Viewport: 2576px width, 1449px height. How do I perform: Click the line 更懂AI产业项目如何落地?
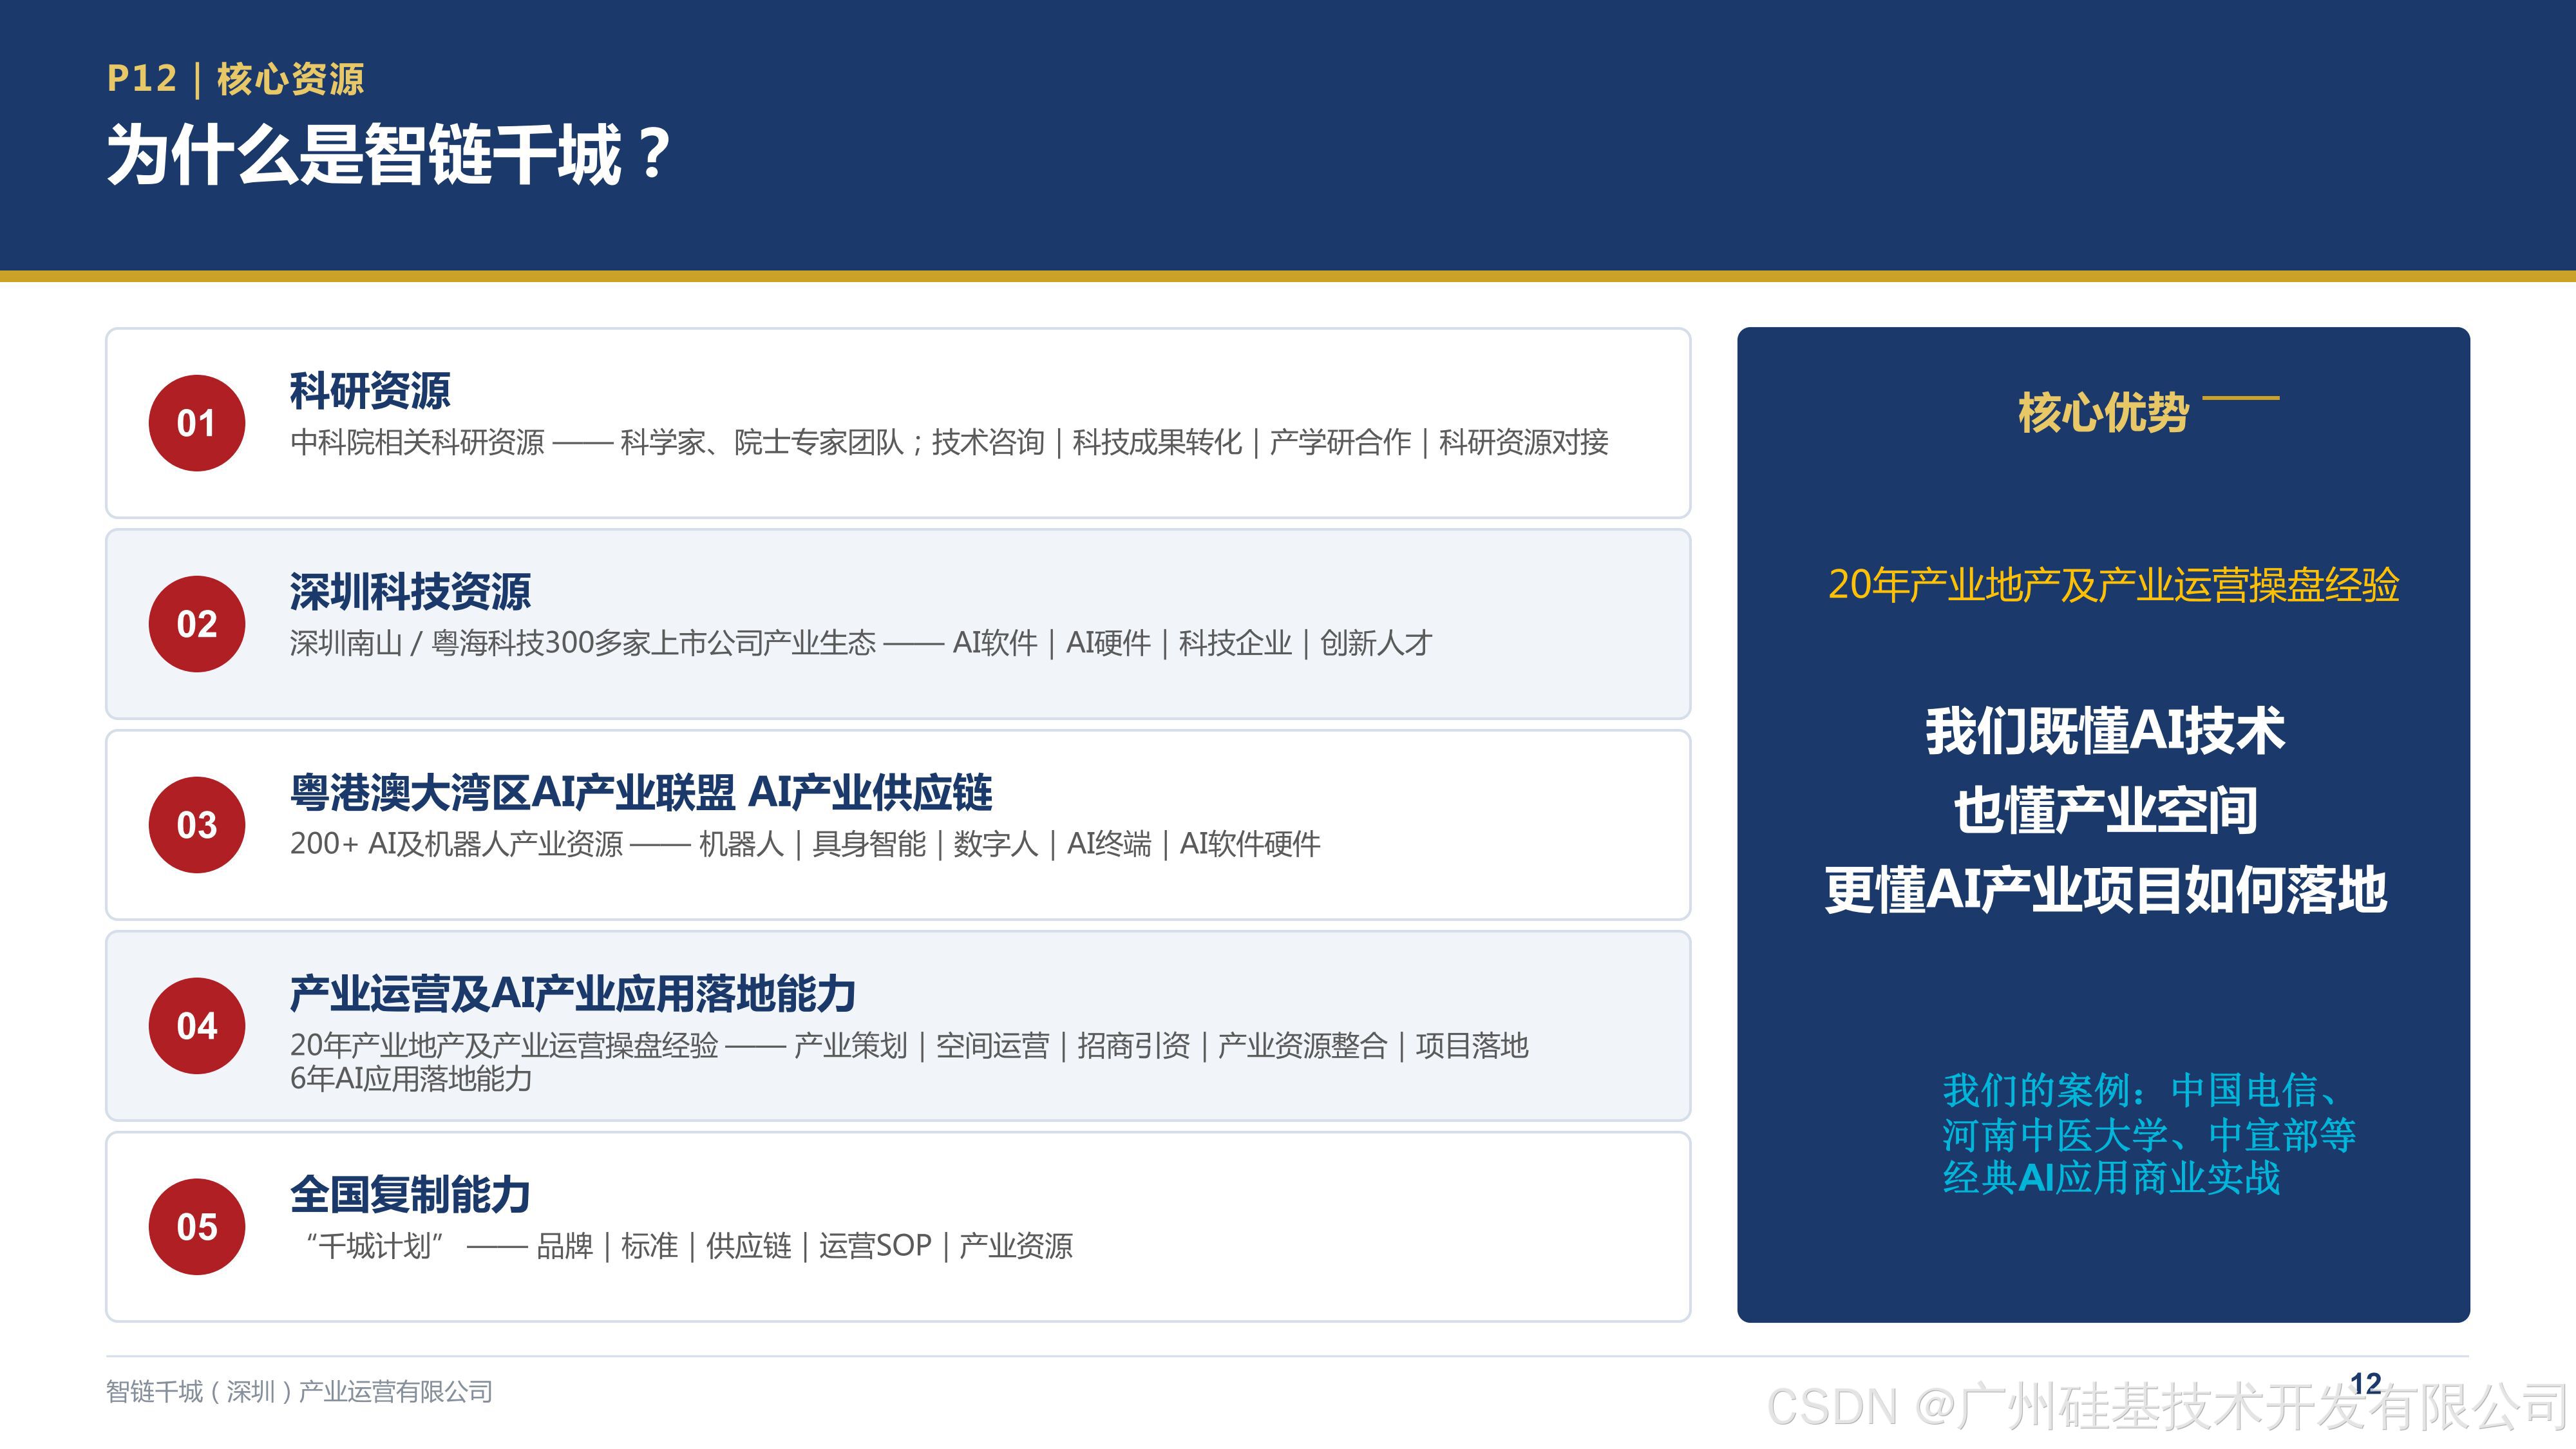[x=2105, y=890]
